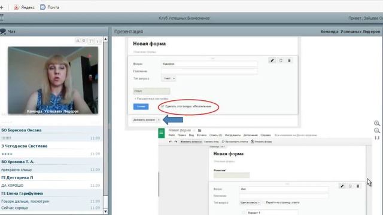Toggle required question checkbox in upper form
Image resolution: width=383 pixels, height=215 pixels.
click(163, 106)
